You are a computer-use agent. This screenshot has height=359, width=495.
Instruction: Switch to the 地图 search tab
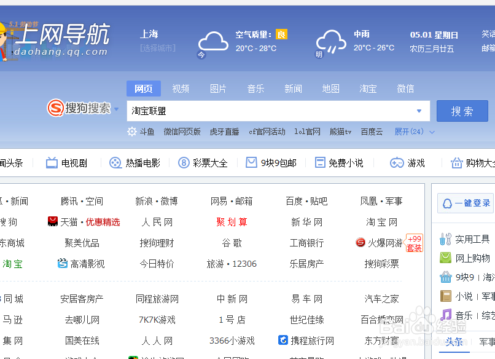pos(331,89)
